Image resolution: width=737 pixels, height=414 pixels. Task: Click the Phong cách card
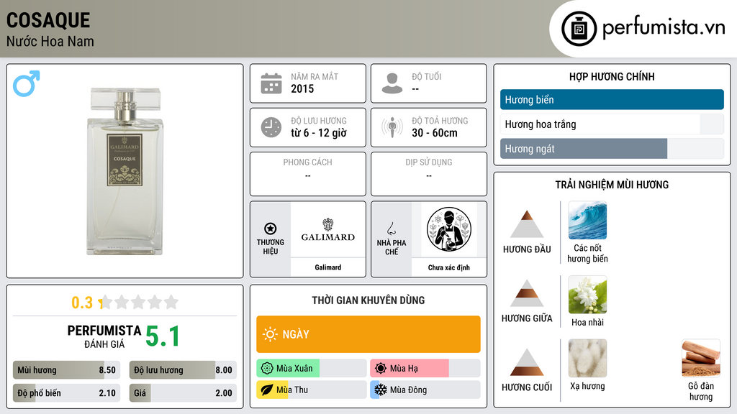click(308, 174)
